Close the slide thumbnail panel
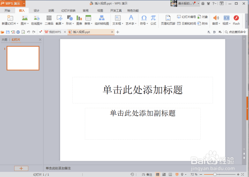249x177 pixels. click(x=40, y=40)
